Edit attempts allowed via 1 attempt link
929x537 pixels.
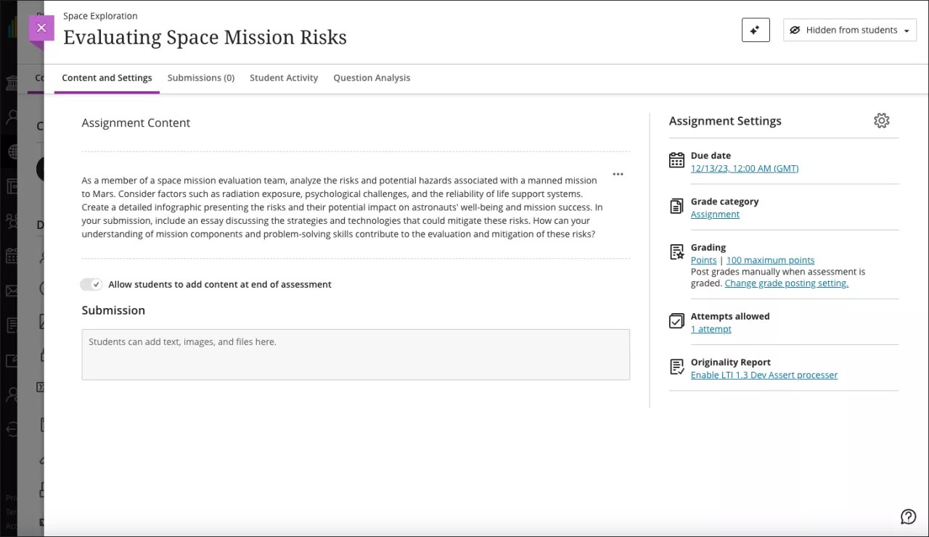[711, 328]
